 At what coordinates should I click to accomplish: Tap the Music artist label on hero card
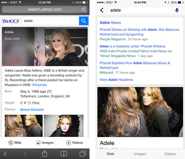pos(12,39)
